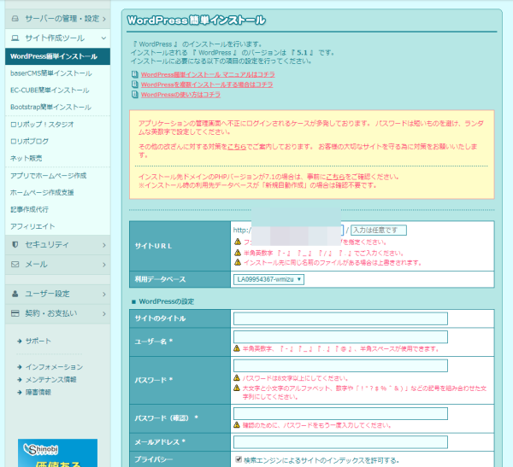513x467 pixels.
Task: Click the person icon beside ユーザー設定
Action: click(15, 294)
